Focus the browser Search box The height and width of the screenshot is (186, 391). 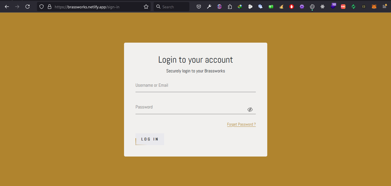coord(171,7)
